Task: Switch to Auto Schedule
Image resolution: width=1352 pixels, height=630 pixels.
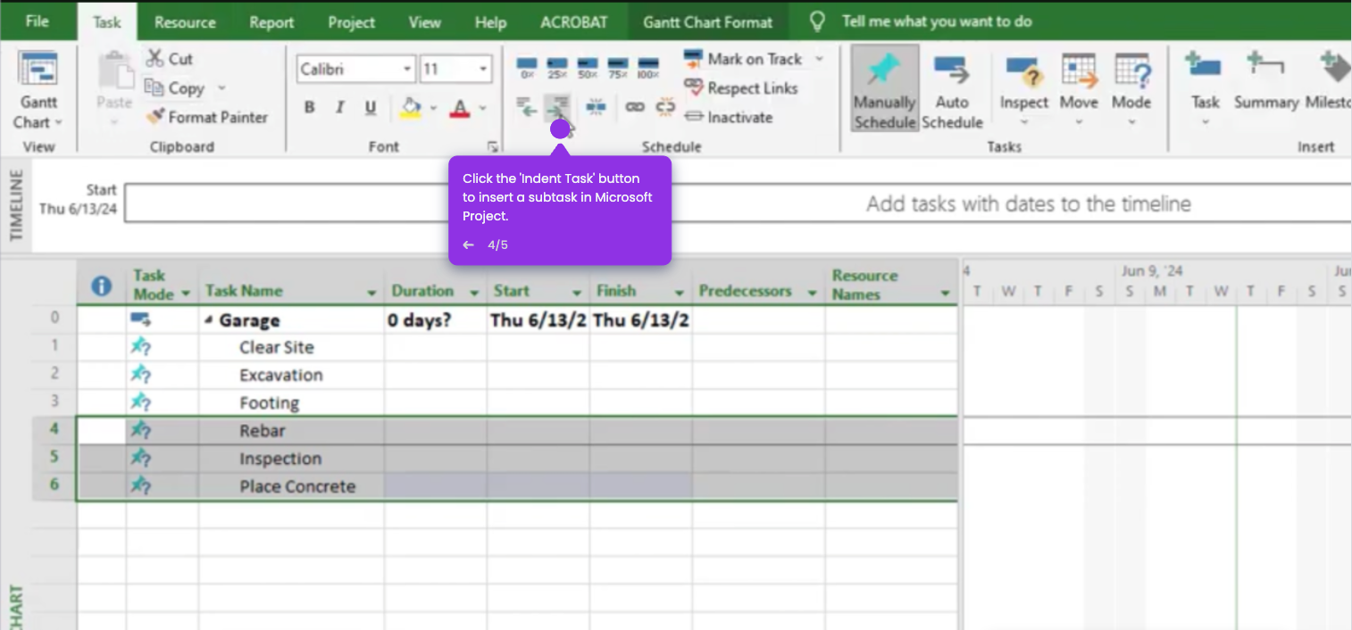Action: pyautogui.click(x=952, y=90)
